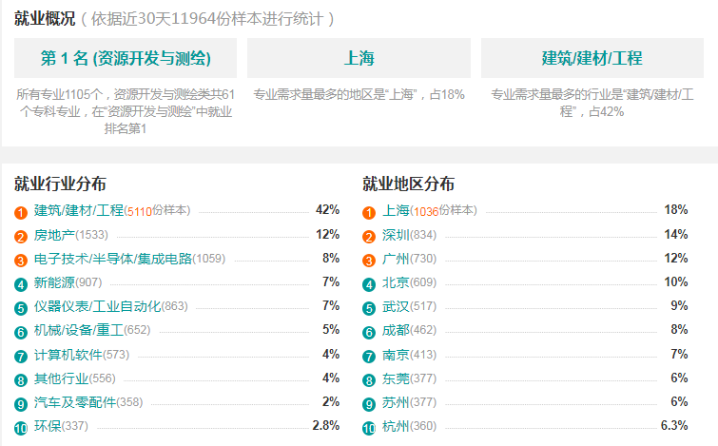This screenshot has height=446, width=718.
Task: Click rank 10 badge beside 环保
Action: click(21, 428)
